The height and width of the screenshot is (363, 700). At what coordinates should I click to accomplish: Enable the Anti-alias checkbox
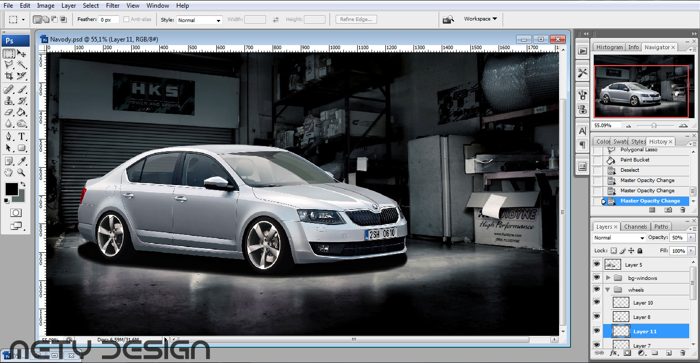pos(126,19)
